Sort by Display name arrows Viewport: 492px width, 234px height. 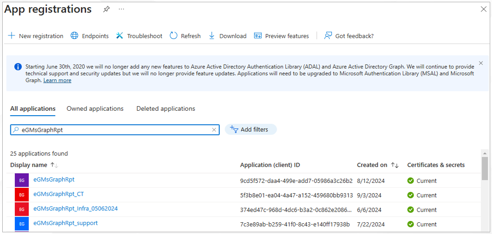54,165
